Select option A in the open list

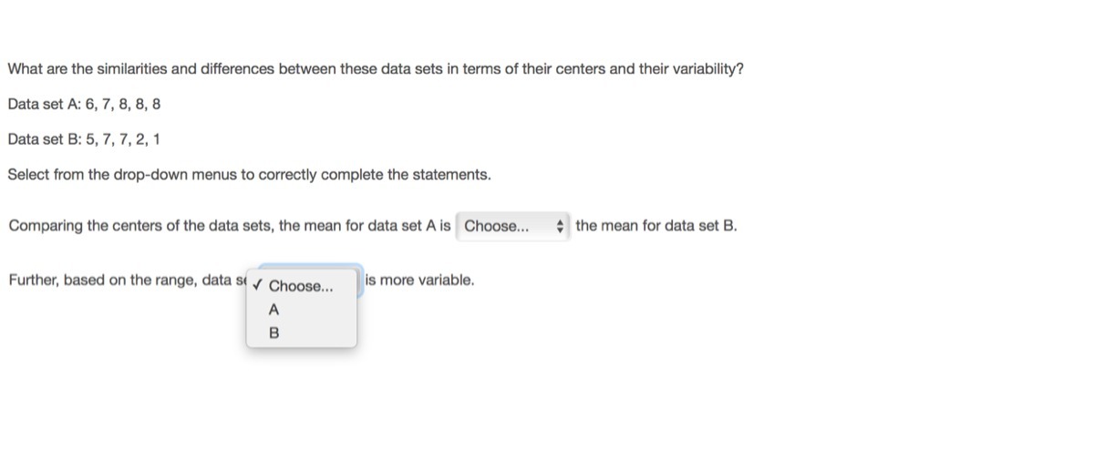click(x=273, y=310)
